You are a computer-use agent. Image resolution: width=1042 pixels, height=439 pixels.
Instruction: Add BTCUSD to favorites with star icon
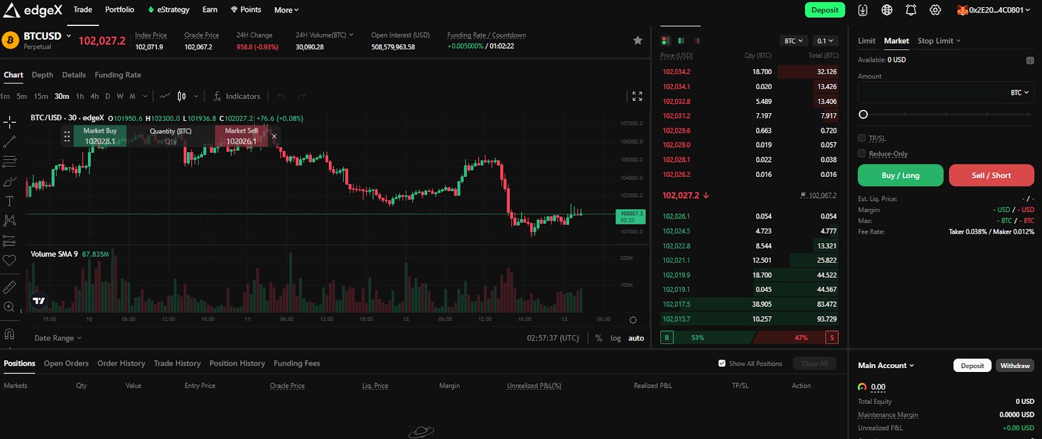(638, 40)
